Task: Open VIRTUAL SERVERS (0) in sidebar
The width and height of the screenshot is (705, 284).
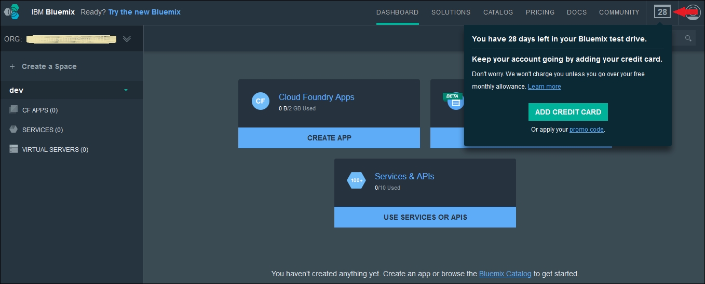Action: 55,149
